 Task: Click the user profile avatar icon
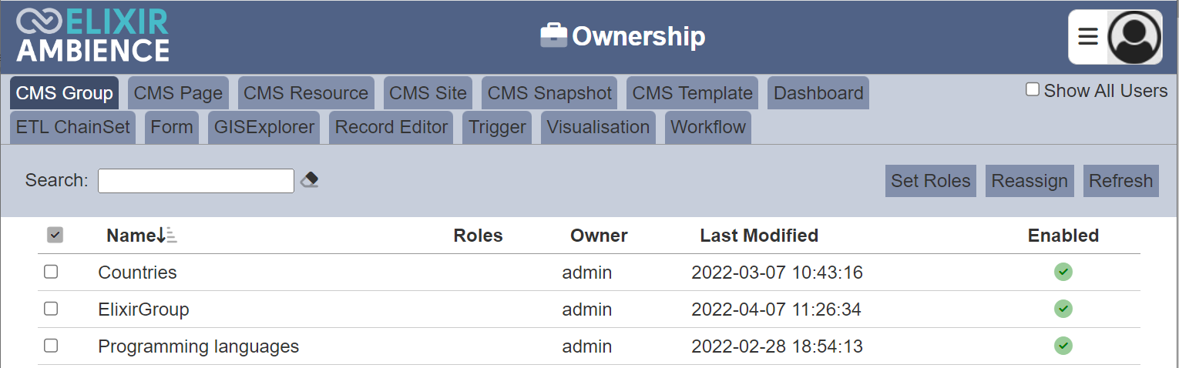(x=1134, y=37)
